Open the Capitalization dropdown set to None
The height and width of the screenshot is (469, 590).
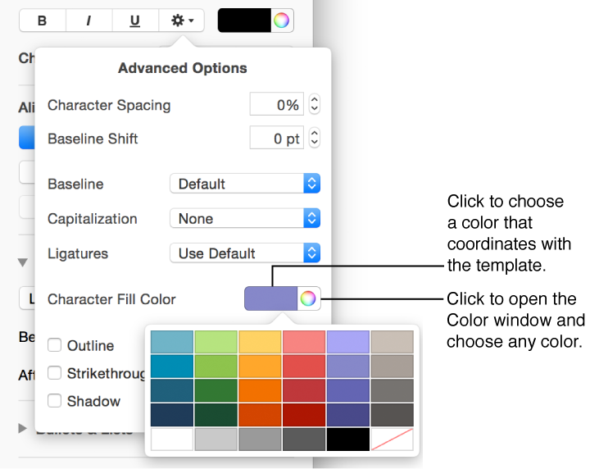(x=245, y=218)
